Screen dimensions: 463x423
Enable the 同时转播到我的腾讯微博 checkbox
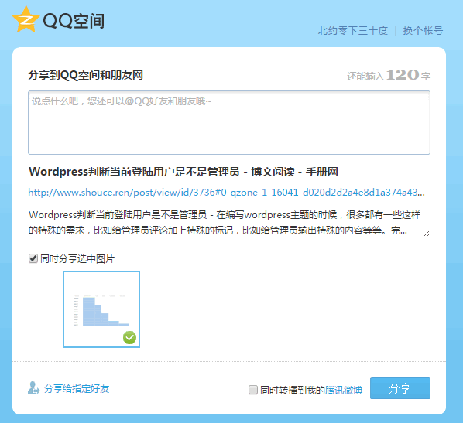[x=253, y=390]
